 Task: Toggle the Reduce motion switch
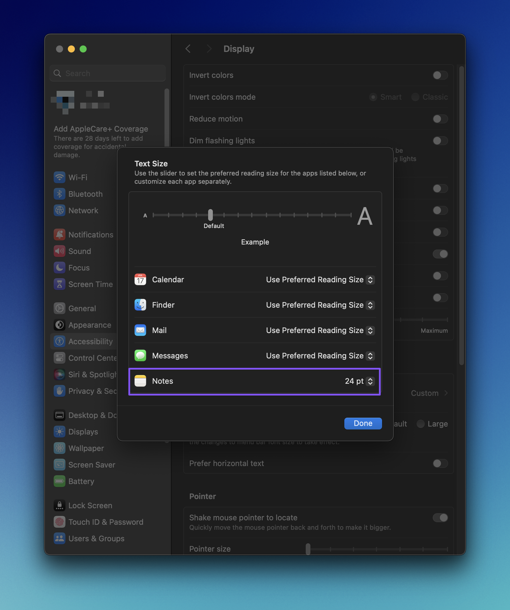point(440,119)
